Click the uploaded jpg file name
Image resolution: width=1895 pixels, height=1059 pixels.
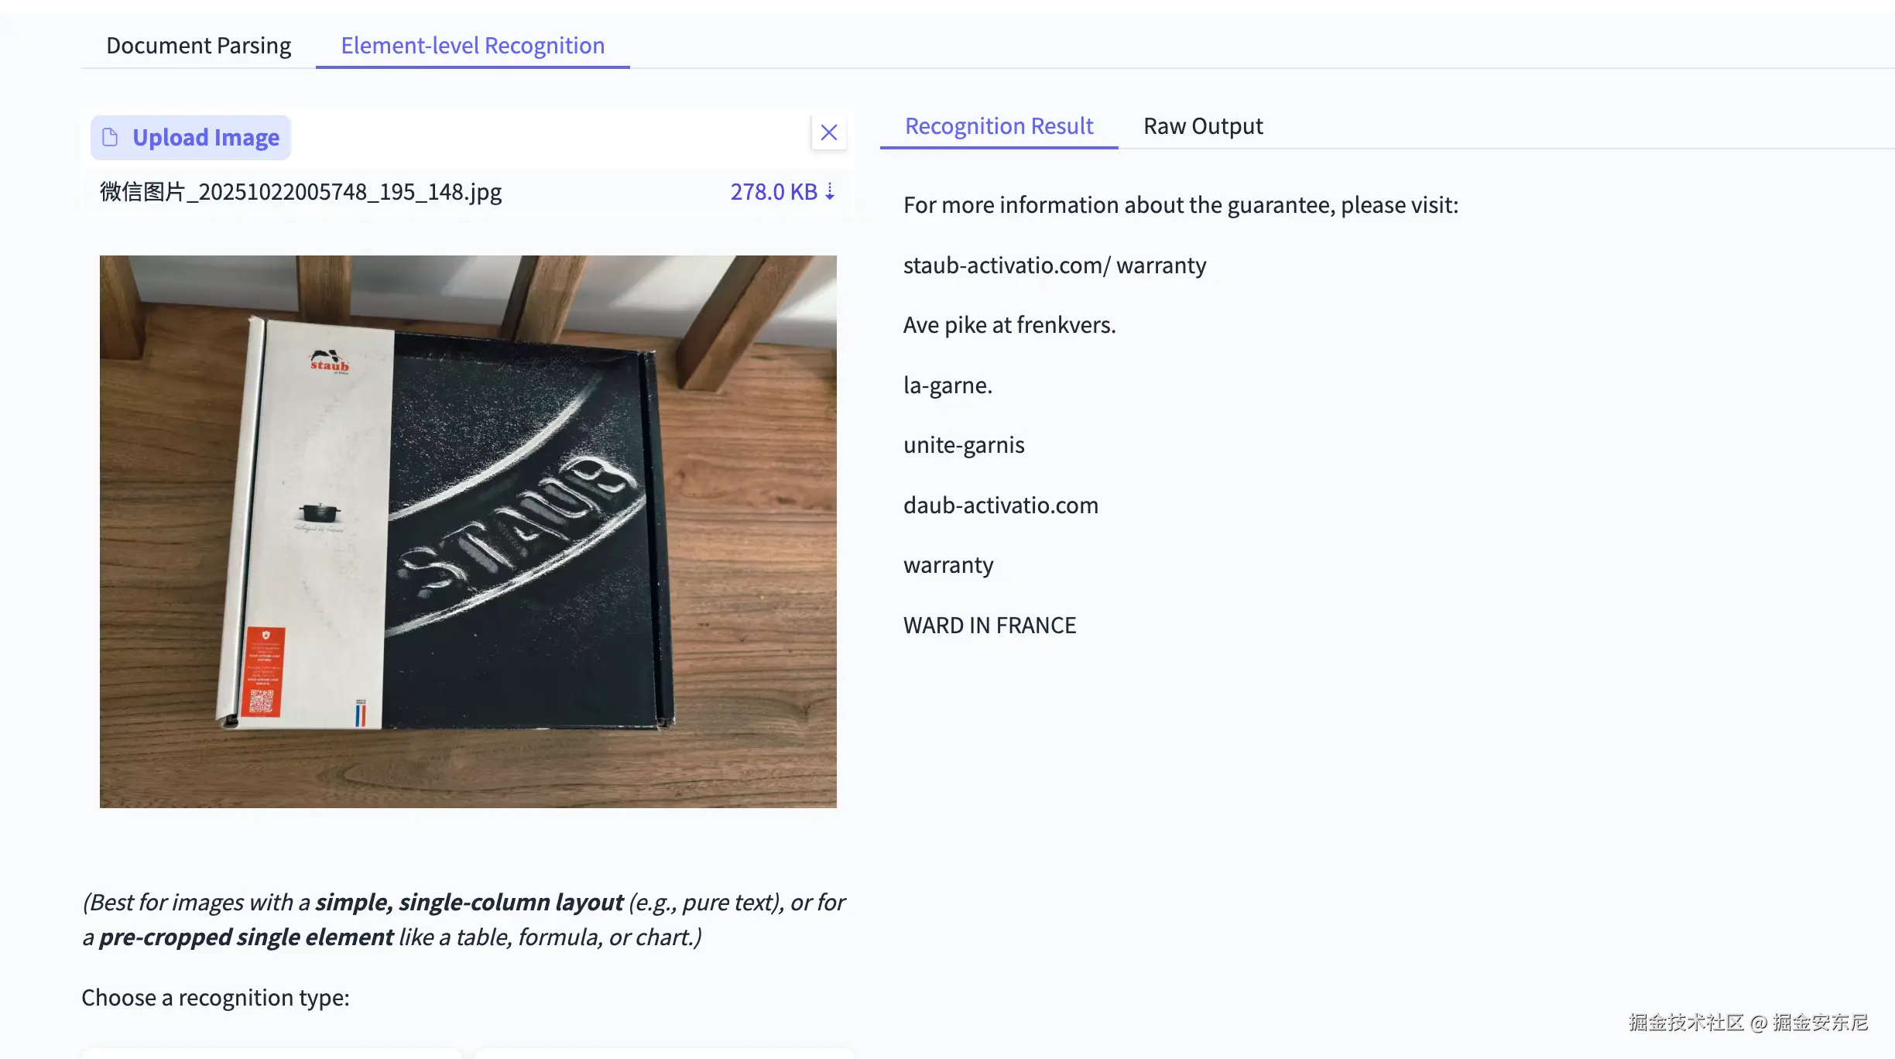click(x=300, y=191)
